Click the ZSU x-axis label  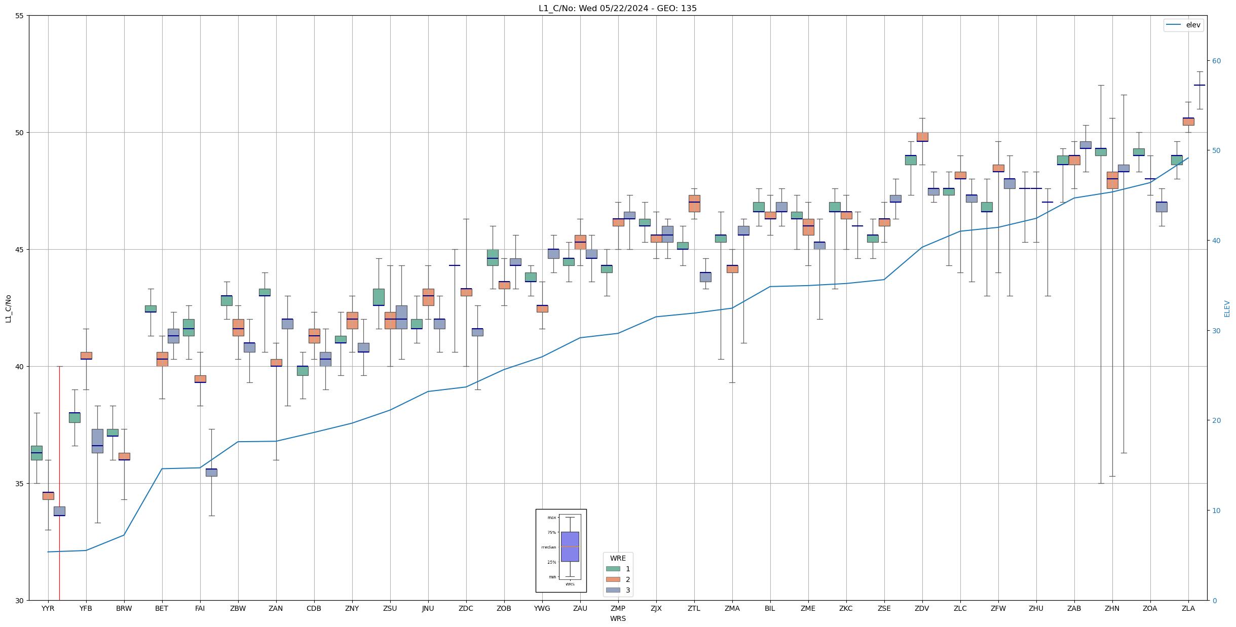pos(390,608)
